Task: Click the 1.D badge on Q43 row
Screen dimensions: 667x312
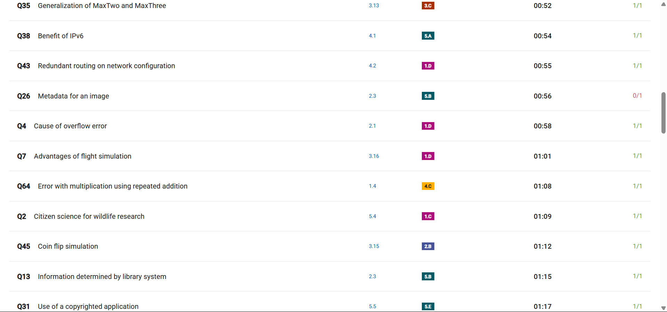Action: (x=428, y=66)
